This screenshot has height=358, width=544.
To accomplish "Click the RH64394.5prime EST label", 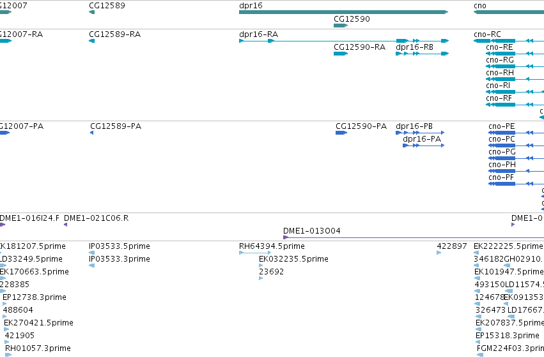I will pyautogui.click(x=272, y=246).
